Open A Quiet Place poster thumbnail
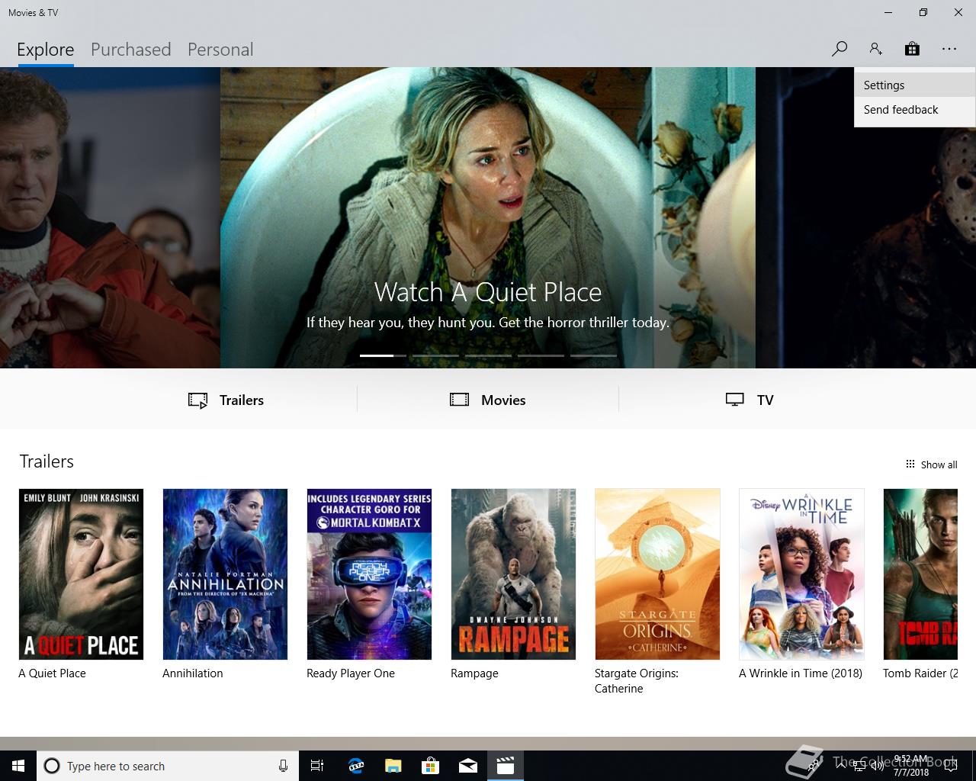The height and width of the screenshot is (781, 976). 81,574
